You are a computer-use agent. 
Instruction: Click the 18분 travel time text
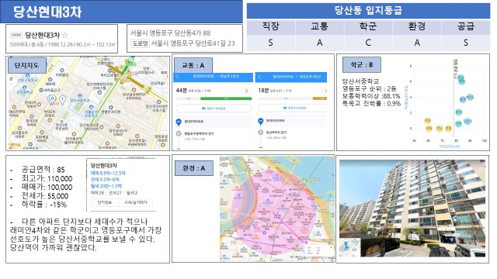263,91
